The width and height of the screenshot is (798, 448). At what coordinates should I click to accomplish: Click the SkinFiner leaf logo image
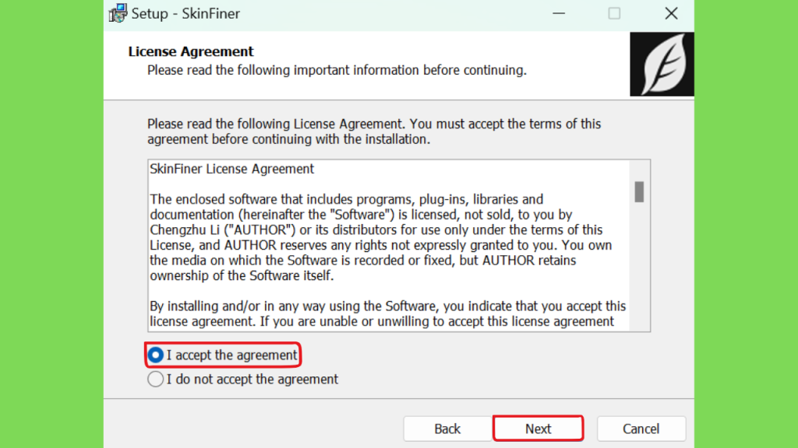point(662,65)
